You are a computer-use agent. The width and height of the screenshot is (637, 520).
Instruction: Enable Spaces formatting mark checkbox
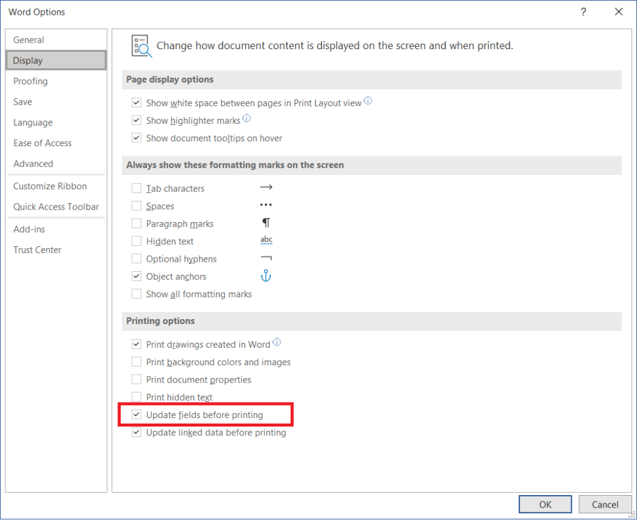(x=136, y=206)
